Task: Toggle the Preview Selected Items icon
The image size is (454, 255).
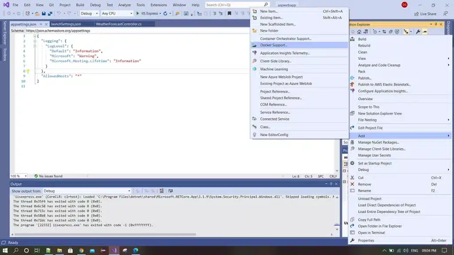Action: pyautogui.click(x=425, y=32)
